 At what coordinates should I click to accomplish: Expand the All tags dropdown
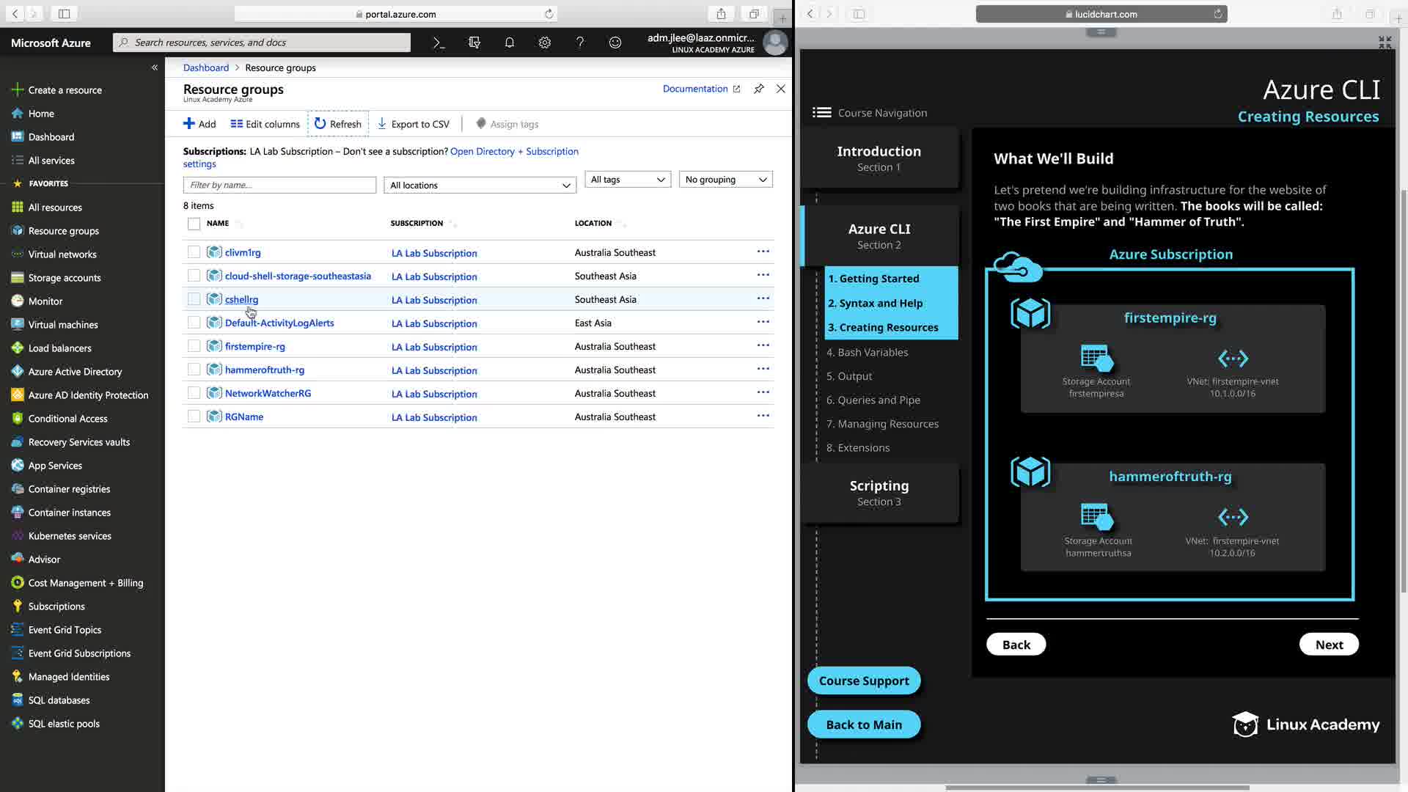click(627, 180)
